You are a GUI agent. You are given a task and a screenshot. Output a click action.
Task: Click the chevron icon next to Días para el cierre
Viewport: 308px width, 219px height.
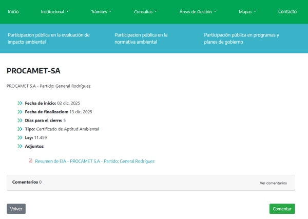20,121
